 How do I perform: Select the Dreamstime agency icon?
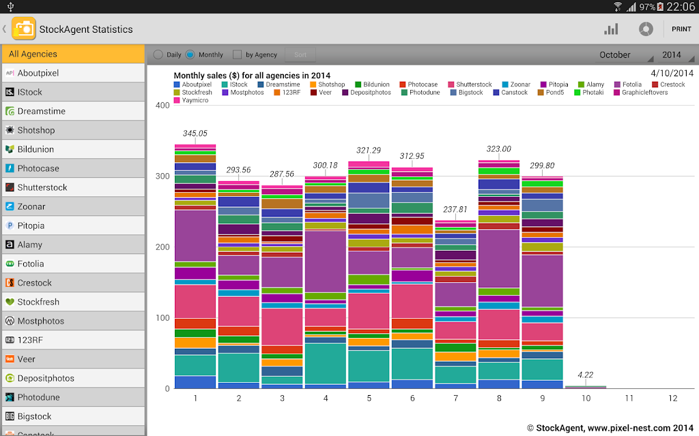coord(10,111)
